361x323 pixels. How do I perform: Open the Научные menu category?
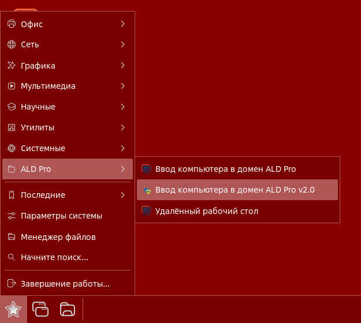tap(68, 107)
